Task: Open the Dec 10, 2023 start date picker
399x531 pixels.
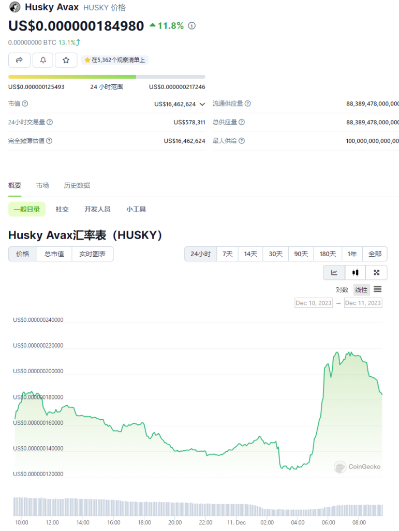Action: pyautogui.click(x=312, y=303)
